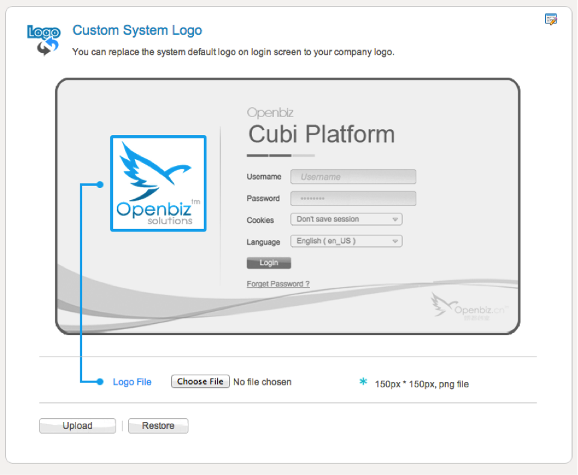Click the Custom System Logo heading

[137, 30]
